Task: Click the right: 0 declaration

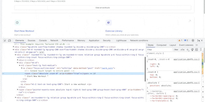Action: click(x=155, y=64)
